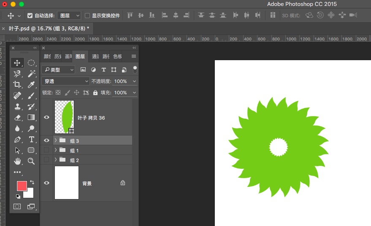Switch to the 通道 channels tab

pyautogui.click(x=95, y=56)
